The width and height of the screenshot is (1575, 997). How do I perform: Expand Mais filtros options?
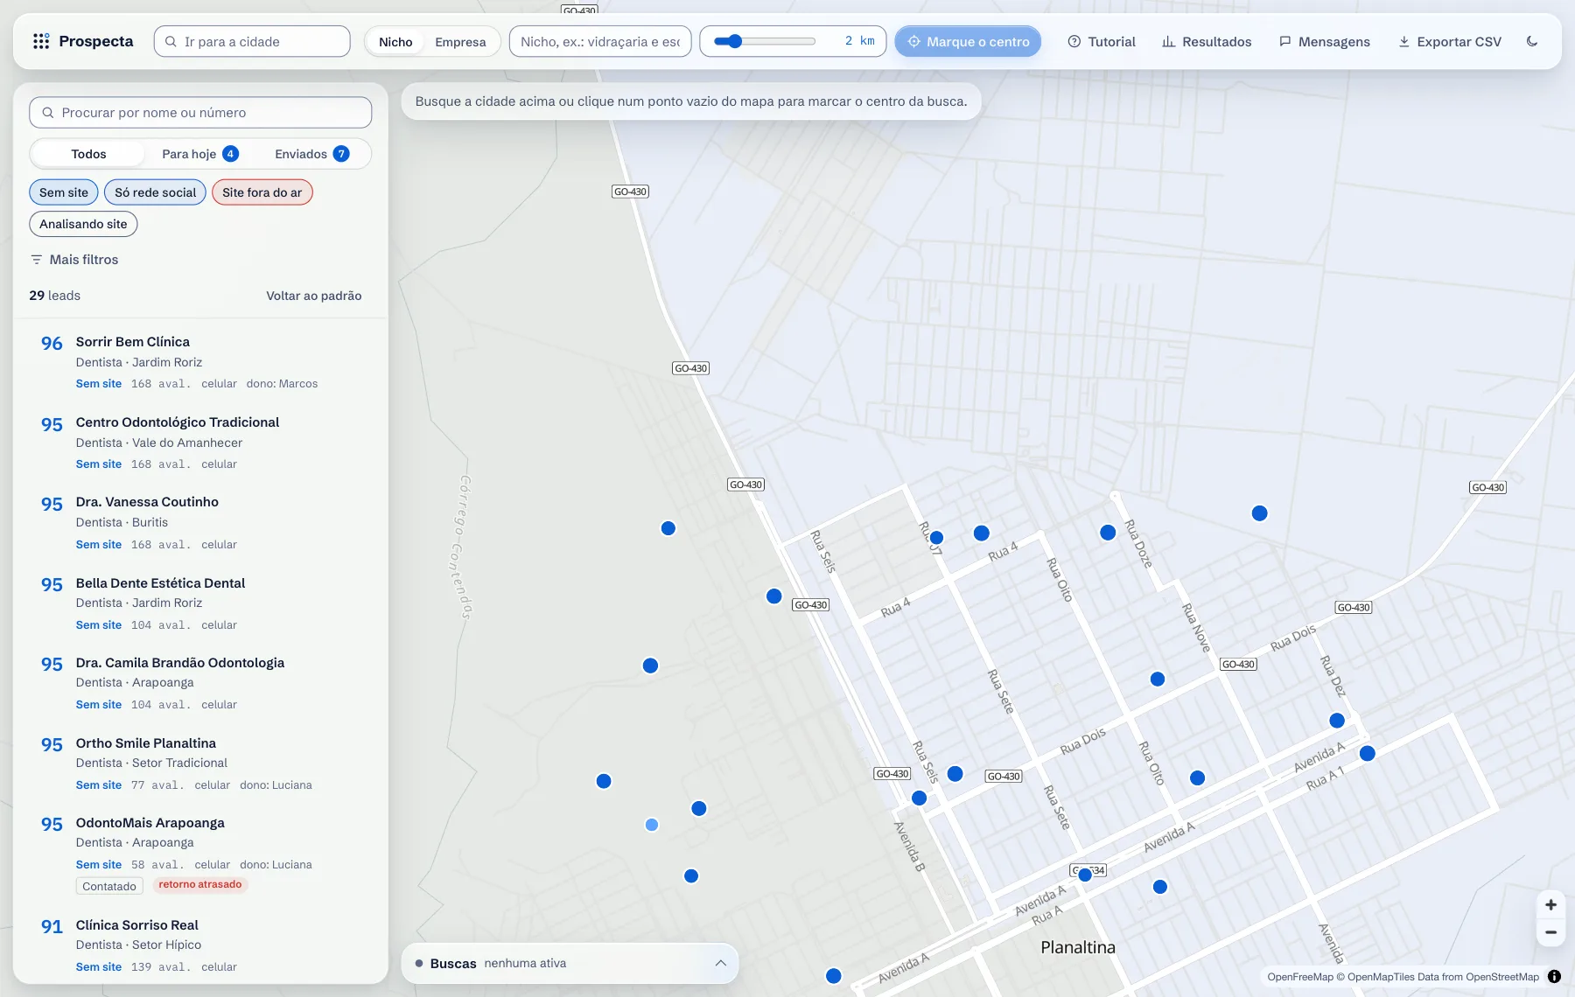coord(74,260)
